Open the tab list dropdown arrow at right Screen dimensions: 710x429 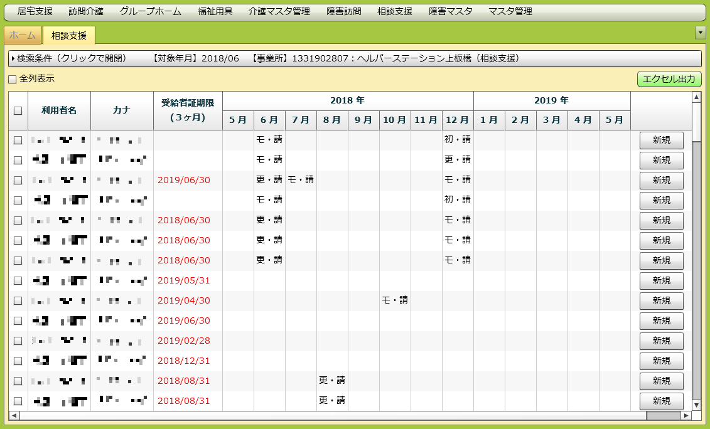point(701,33)
